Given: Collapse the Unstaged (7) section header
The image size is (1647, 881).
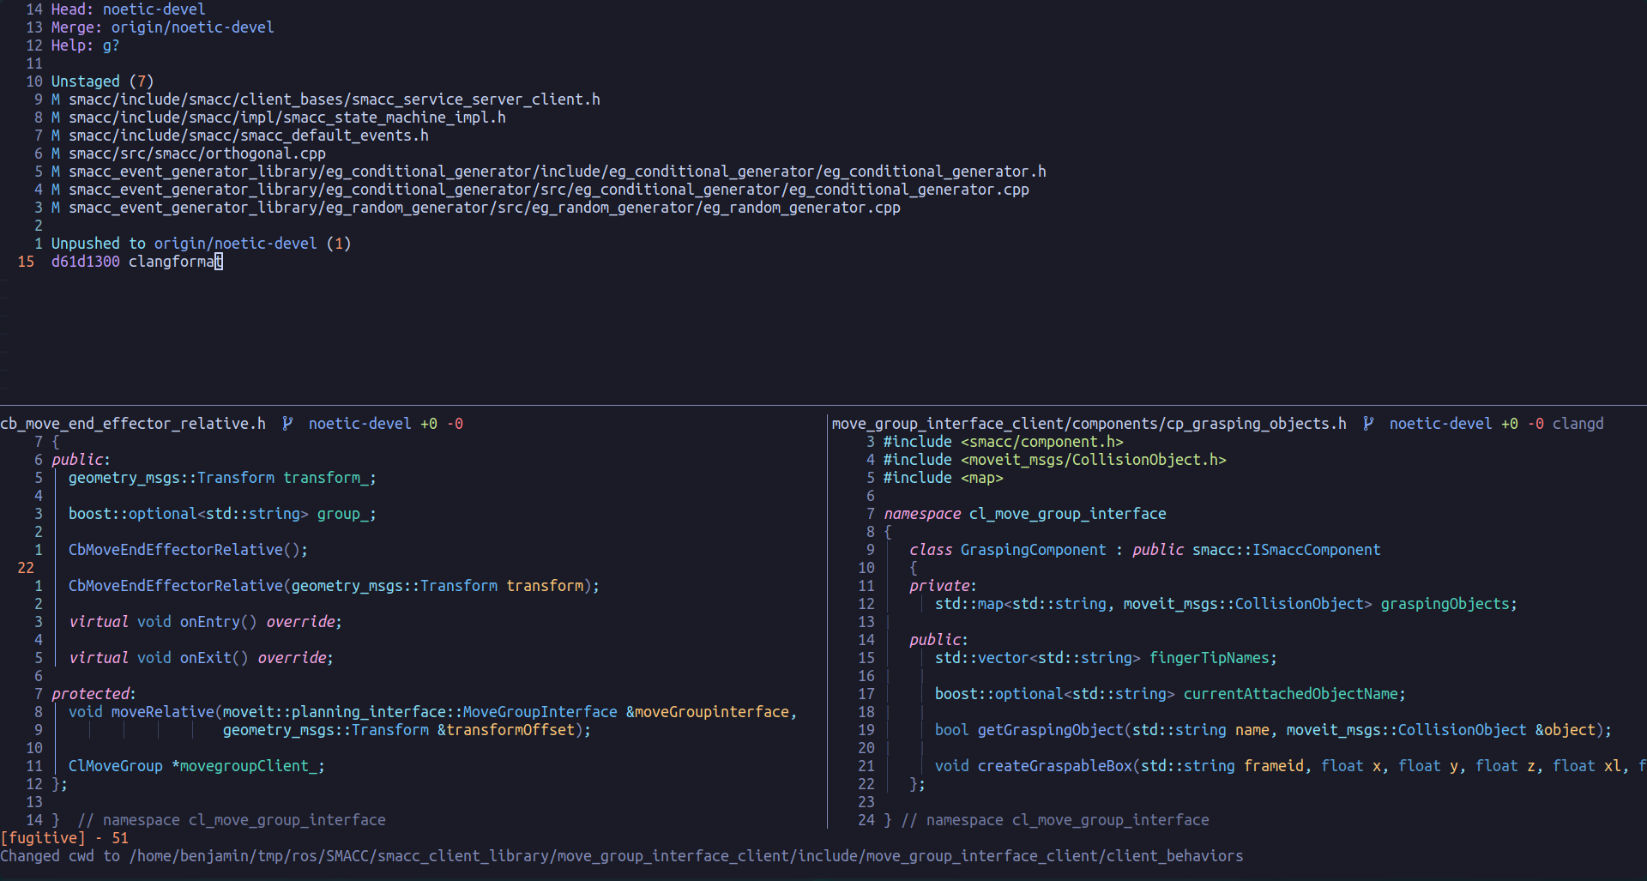Looking at the screenshot, I should (x=102, y=81).
